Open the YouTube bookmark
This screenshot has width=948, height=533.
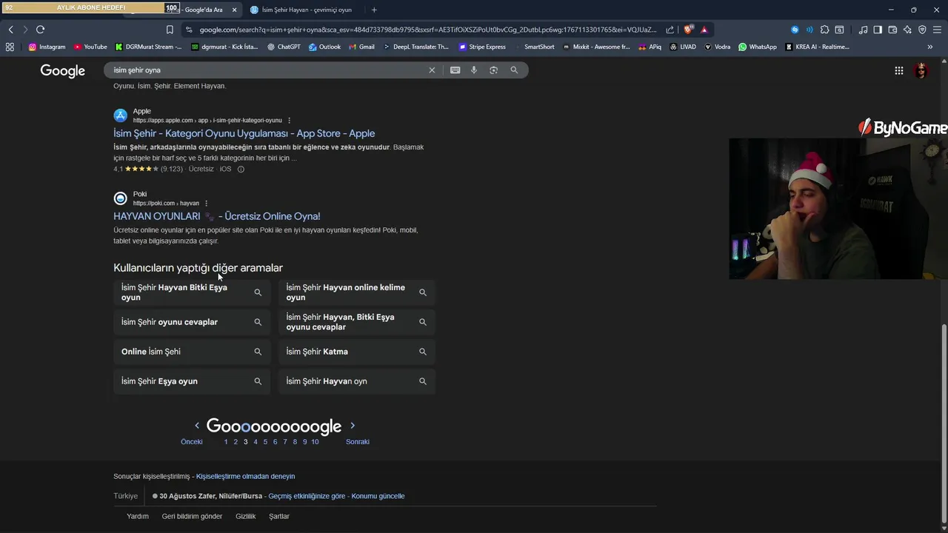(x=90, y=47)
